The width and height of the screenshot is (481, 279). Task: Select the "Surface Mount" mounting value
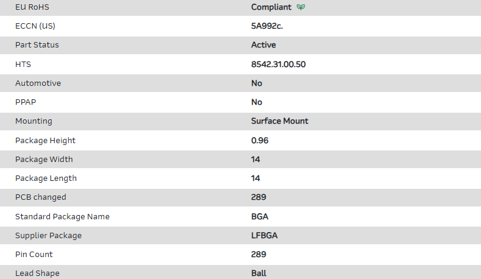(x=279, y=121)
